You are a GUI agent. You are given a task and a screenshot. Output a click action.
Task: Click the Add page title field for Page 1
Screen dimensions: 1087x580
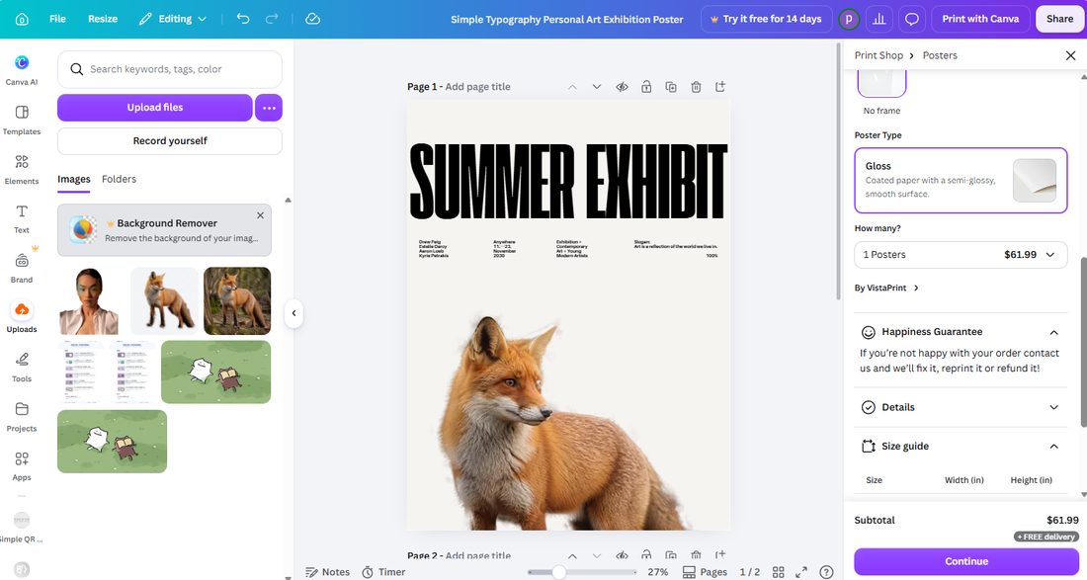477,87
